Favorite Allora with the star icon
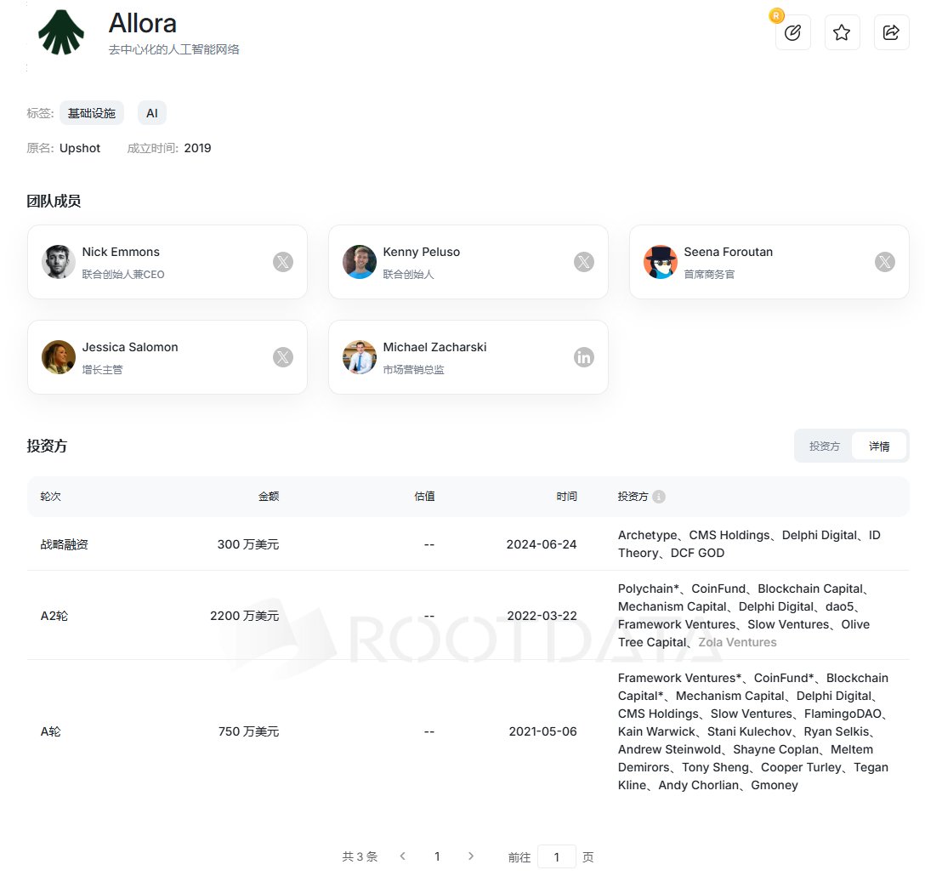Image resolution: width=925 pixels, height=893 pixels. tap(842, 32)
